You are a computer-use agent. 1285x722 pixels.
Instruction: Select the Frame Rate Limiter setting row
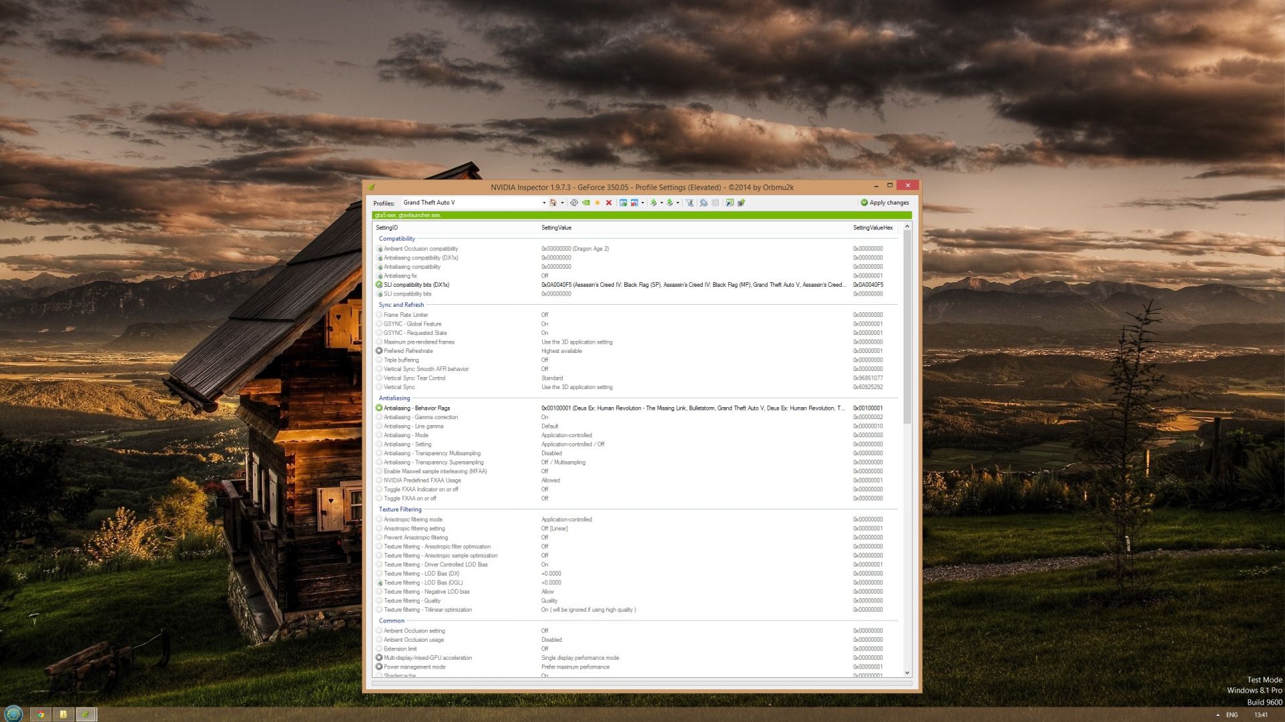tap(637, 315)
